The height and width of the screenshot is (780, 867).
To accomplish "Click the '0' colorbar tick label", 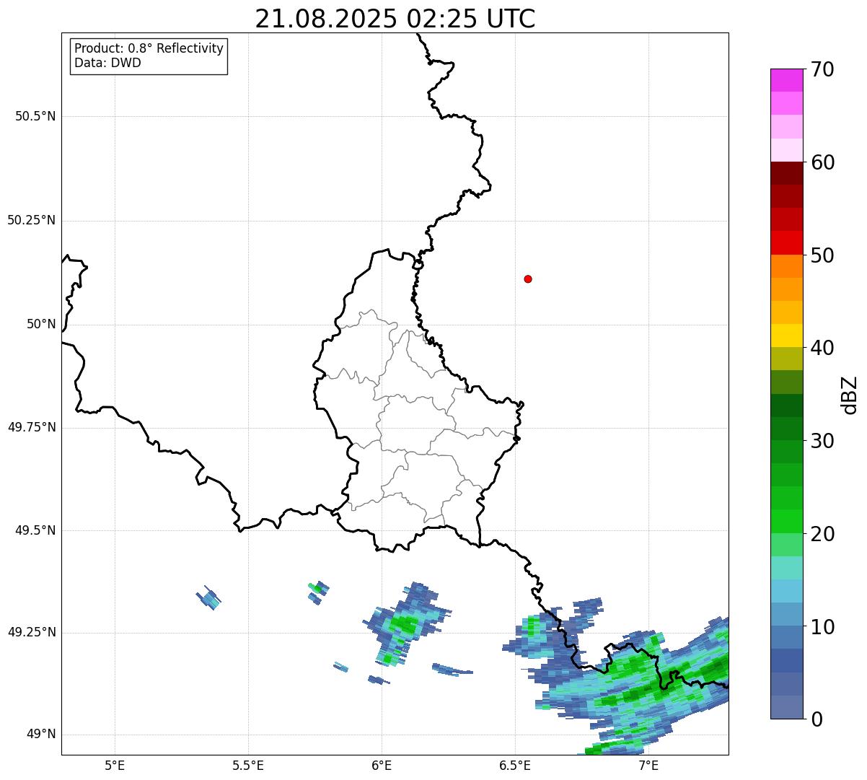I will (816, 719).
